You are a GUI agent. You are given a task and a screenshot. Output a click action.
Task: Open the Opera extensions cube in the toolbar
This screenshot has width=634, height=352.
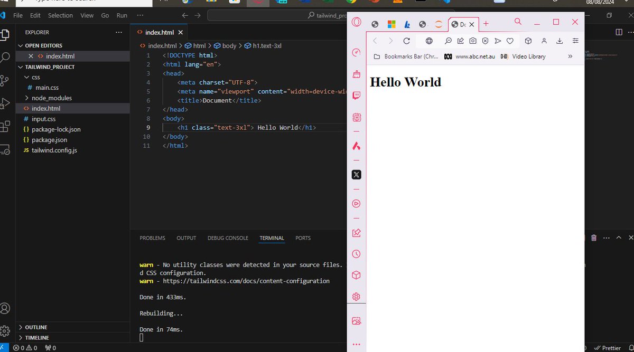528,41
